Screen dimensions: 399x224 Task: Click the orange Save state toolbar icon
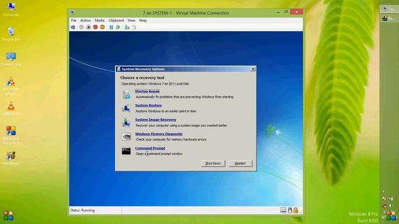[x=102, y=27]
